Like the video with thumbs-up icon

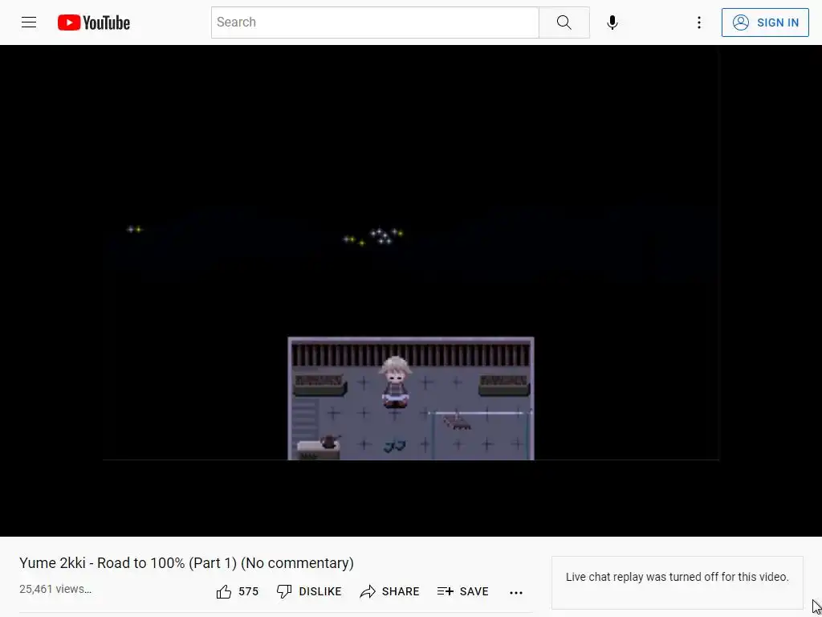[x=224, y=592]
